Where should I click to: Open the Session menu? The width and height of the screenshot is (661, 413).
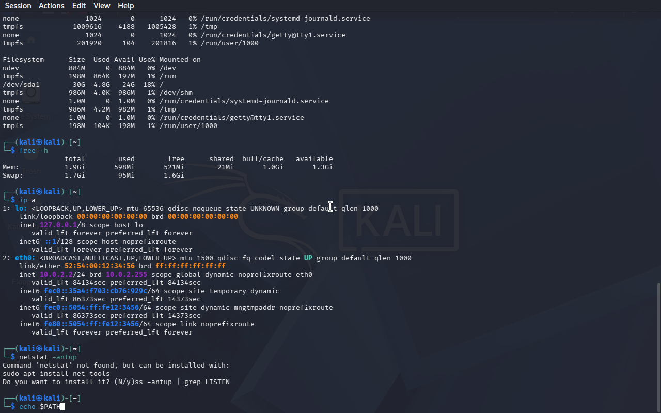tap(18, 6)
